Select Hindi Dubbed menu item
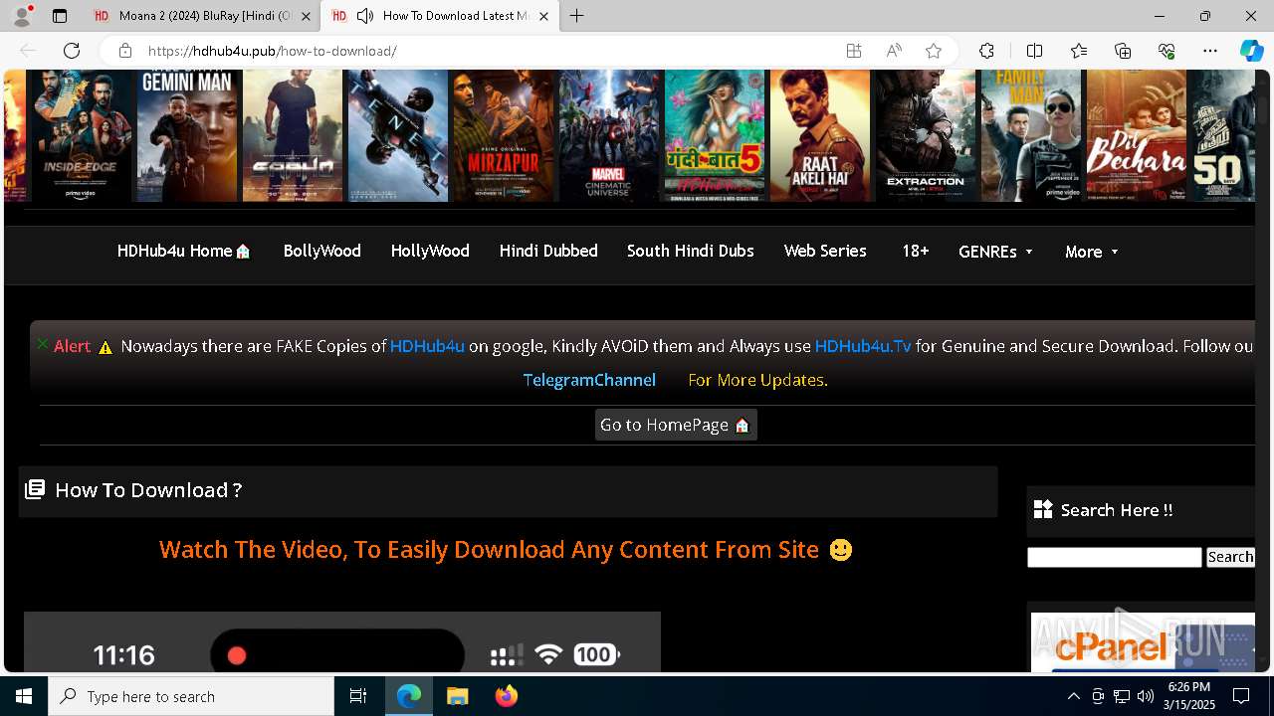The width and height of the screenshot is (1274, 716). (548, 252)
